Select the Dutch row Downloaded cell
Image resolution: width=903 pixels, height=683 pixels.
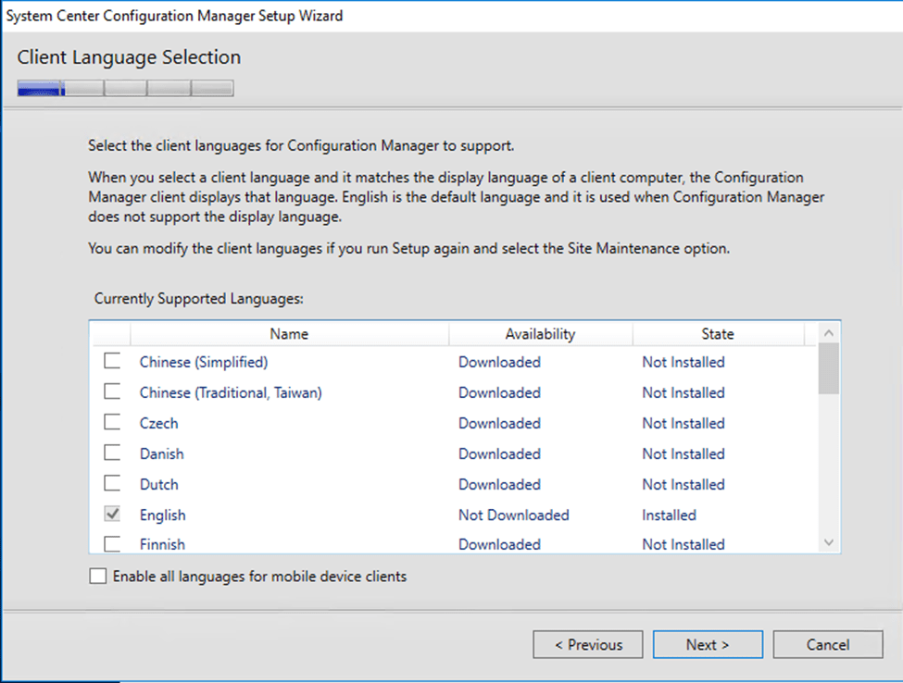click(x=499, y=484)
